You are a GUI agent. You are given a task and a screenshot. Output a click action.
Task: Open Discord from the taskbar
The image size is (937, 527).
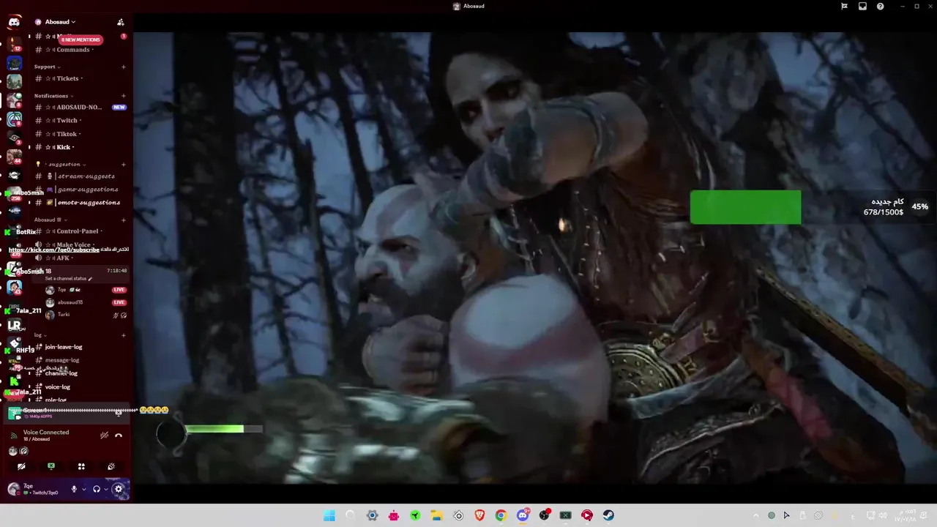click(523, 515)
